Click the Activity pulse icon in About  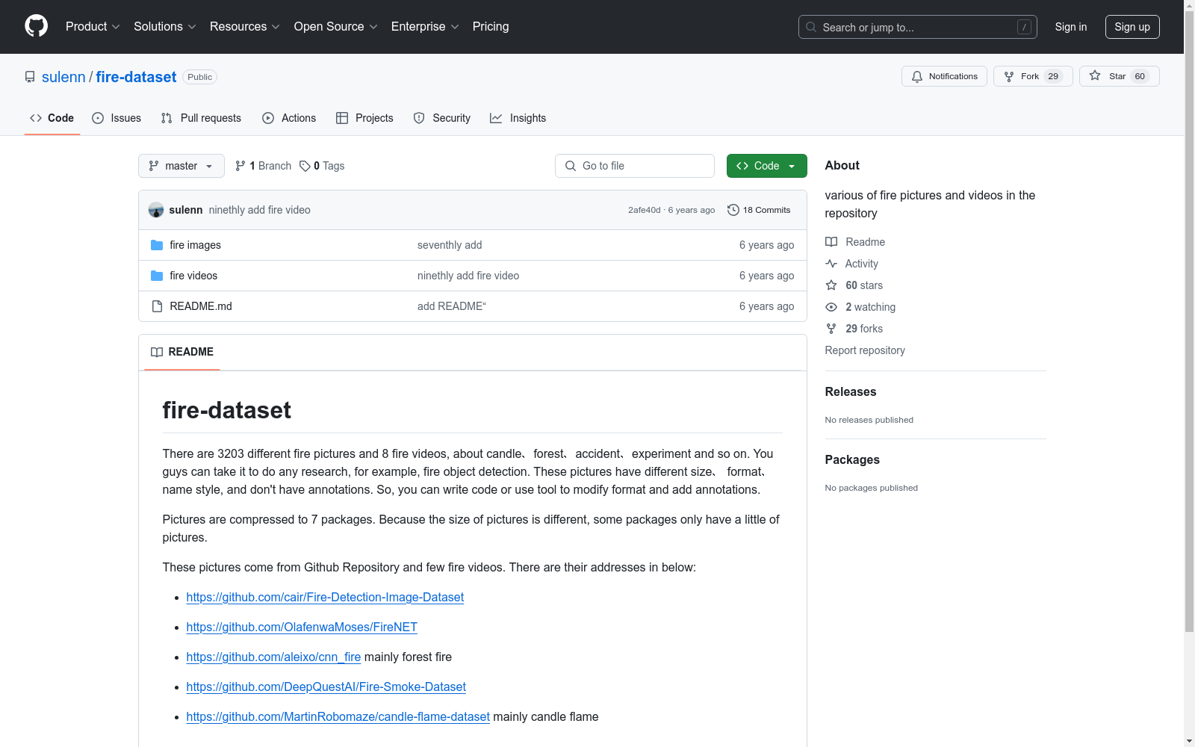point(831,264)
